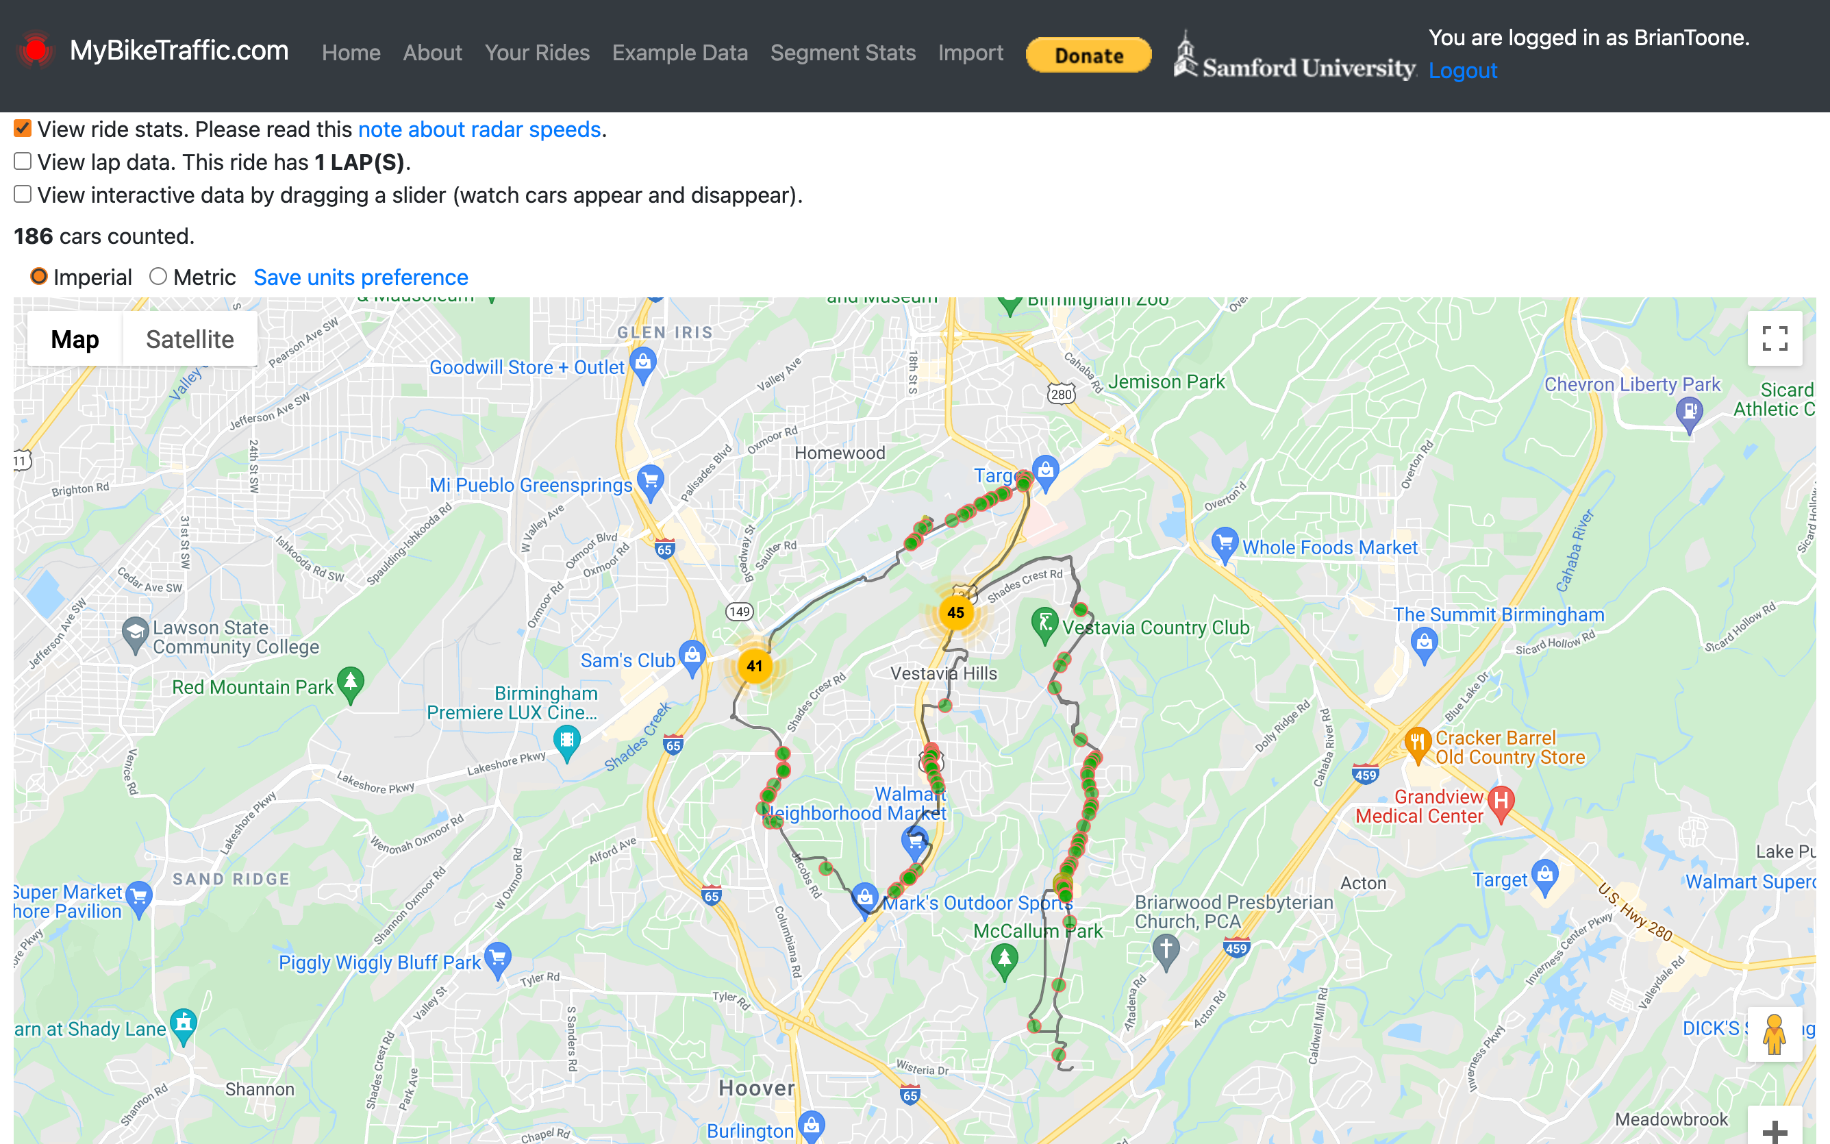Open Import page in navbar

coord(970,53)
